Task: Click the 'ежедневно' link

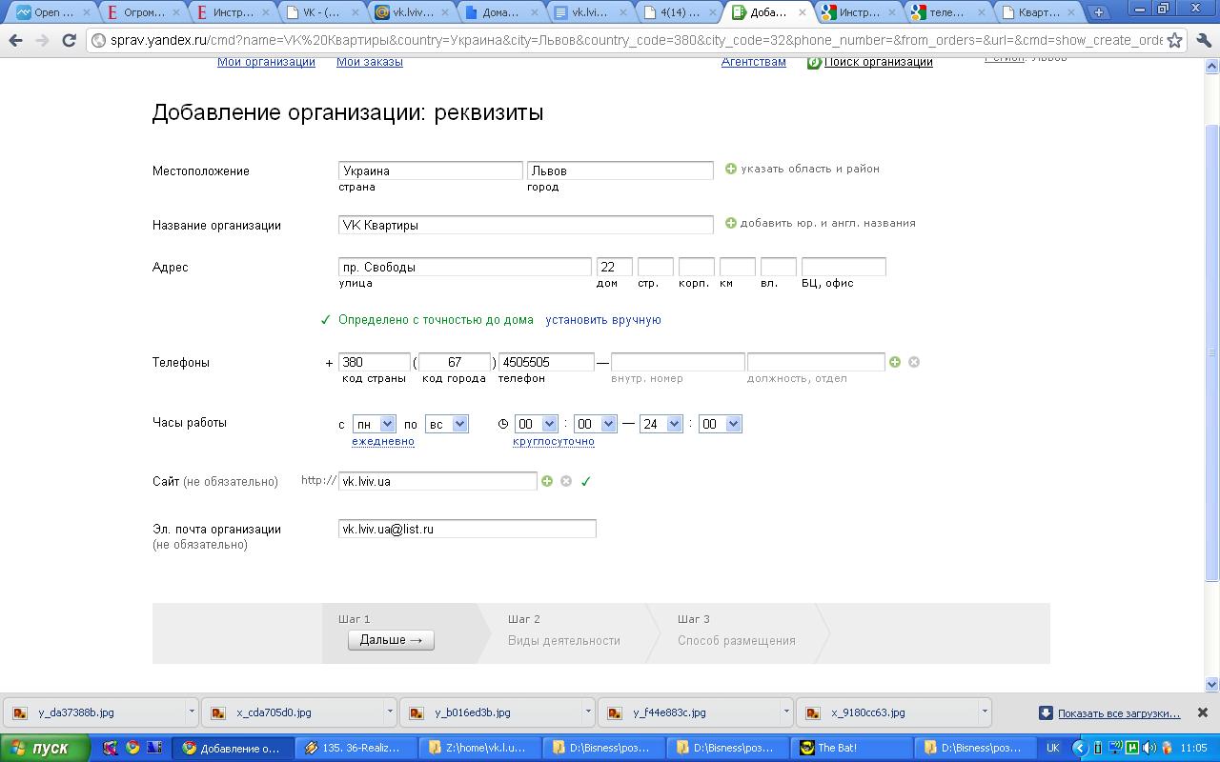Action: point(383,441)
